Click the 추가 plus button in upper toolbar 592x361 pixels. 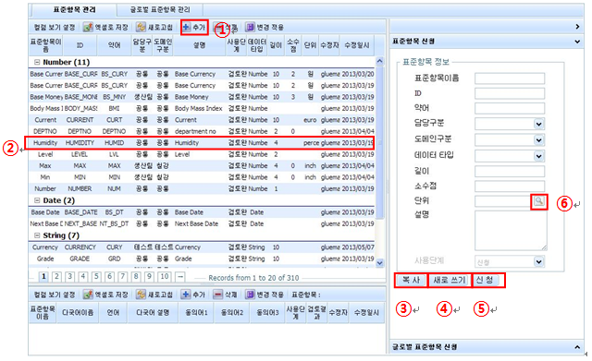tap(194, 27)
